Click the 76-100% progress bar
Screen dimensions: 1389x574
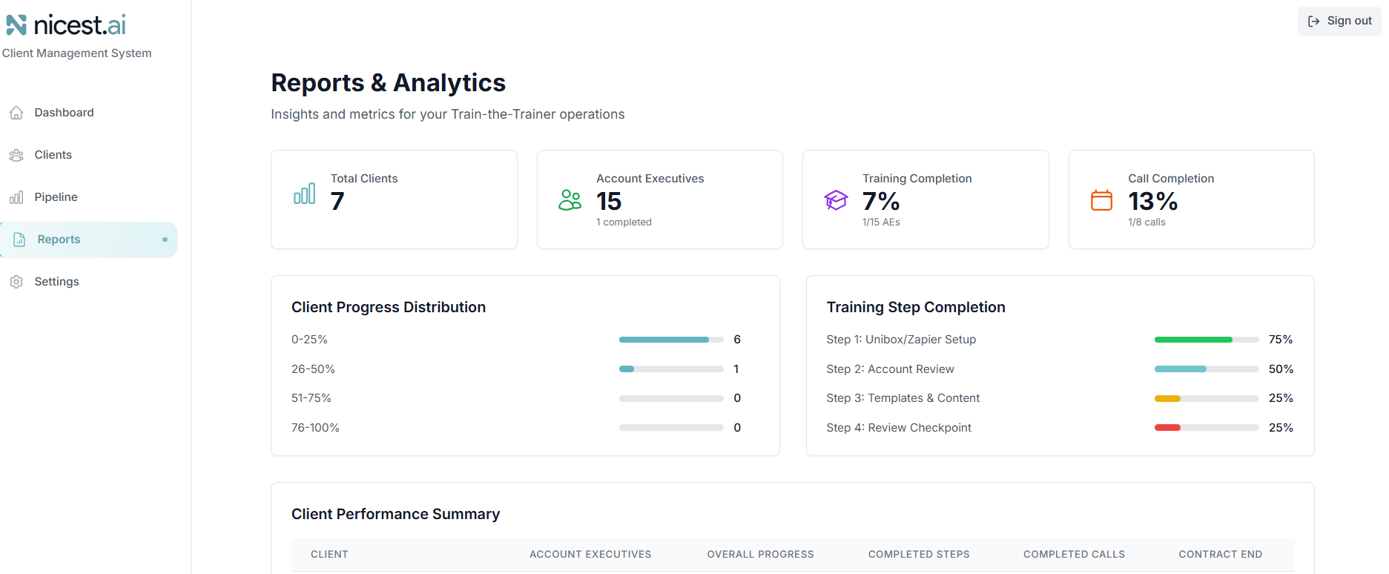click(671, 428)
